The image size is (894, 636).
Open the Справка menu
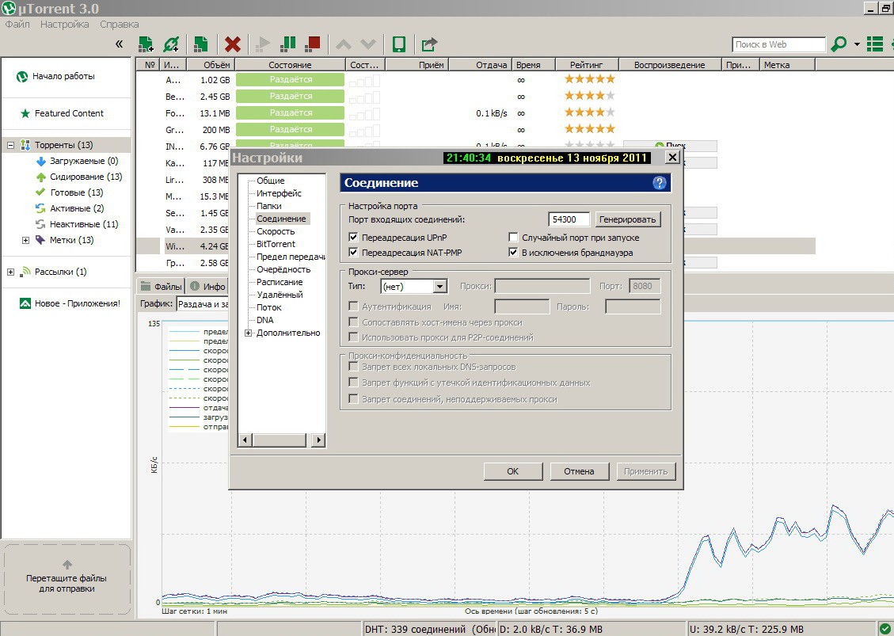click(119, 24)
